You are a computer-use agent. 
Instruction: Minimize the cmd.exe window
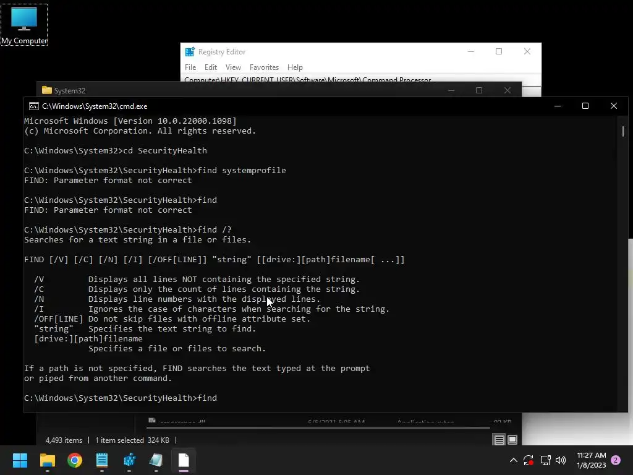coord(558,106)
